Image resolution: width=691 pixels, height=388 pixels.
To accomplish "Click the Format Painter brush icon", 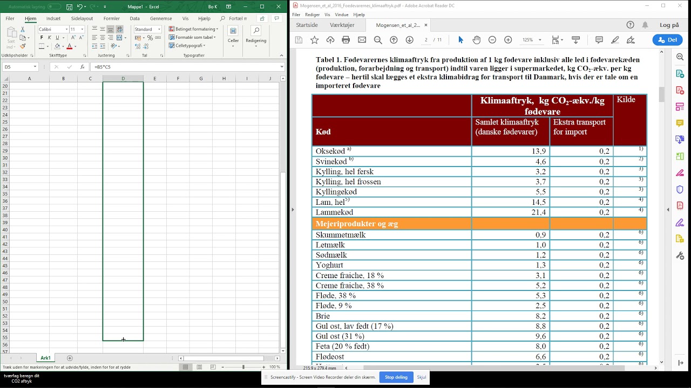I will pos(23,46).
